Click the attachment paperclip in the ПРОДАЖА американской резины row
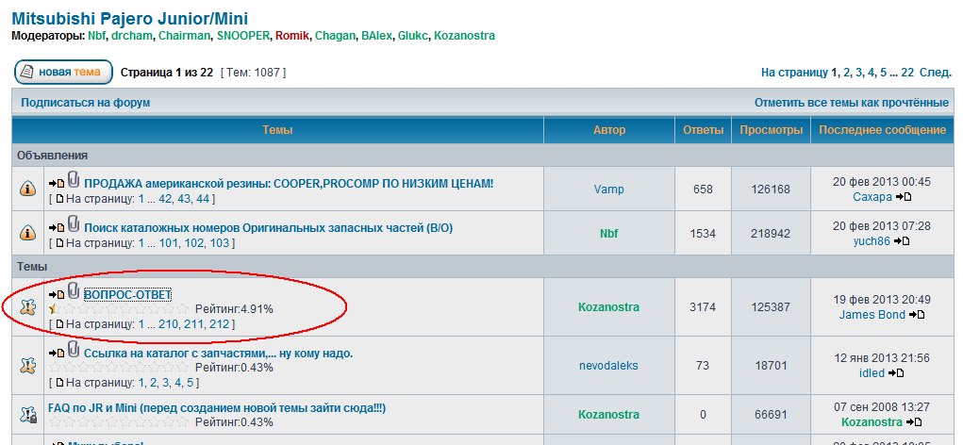The image size is (963, 445). click(x=74, y=180)
